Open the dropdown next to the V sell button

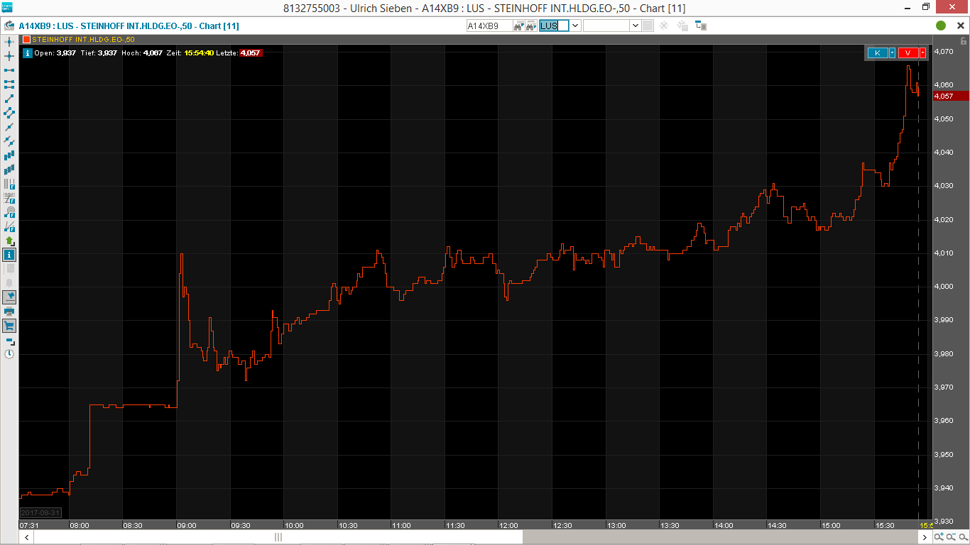(923, 53)
